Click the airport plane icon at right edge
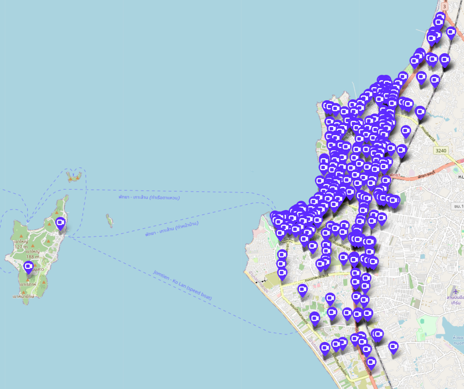464x389 pixels. coord(455,291)
